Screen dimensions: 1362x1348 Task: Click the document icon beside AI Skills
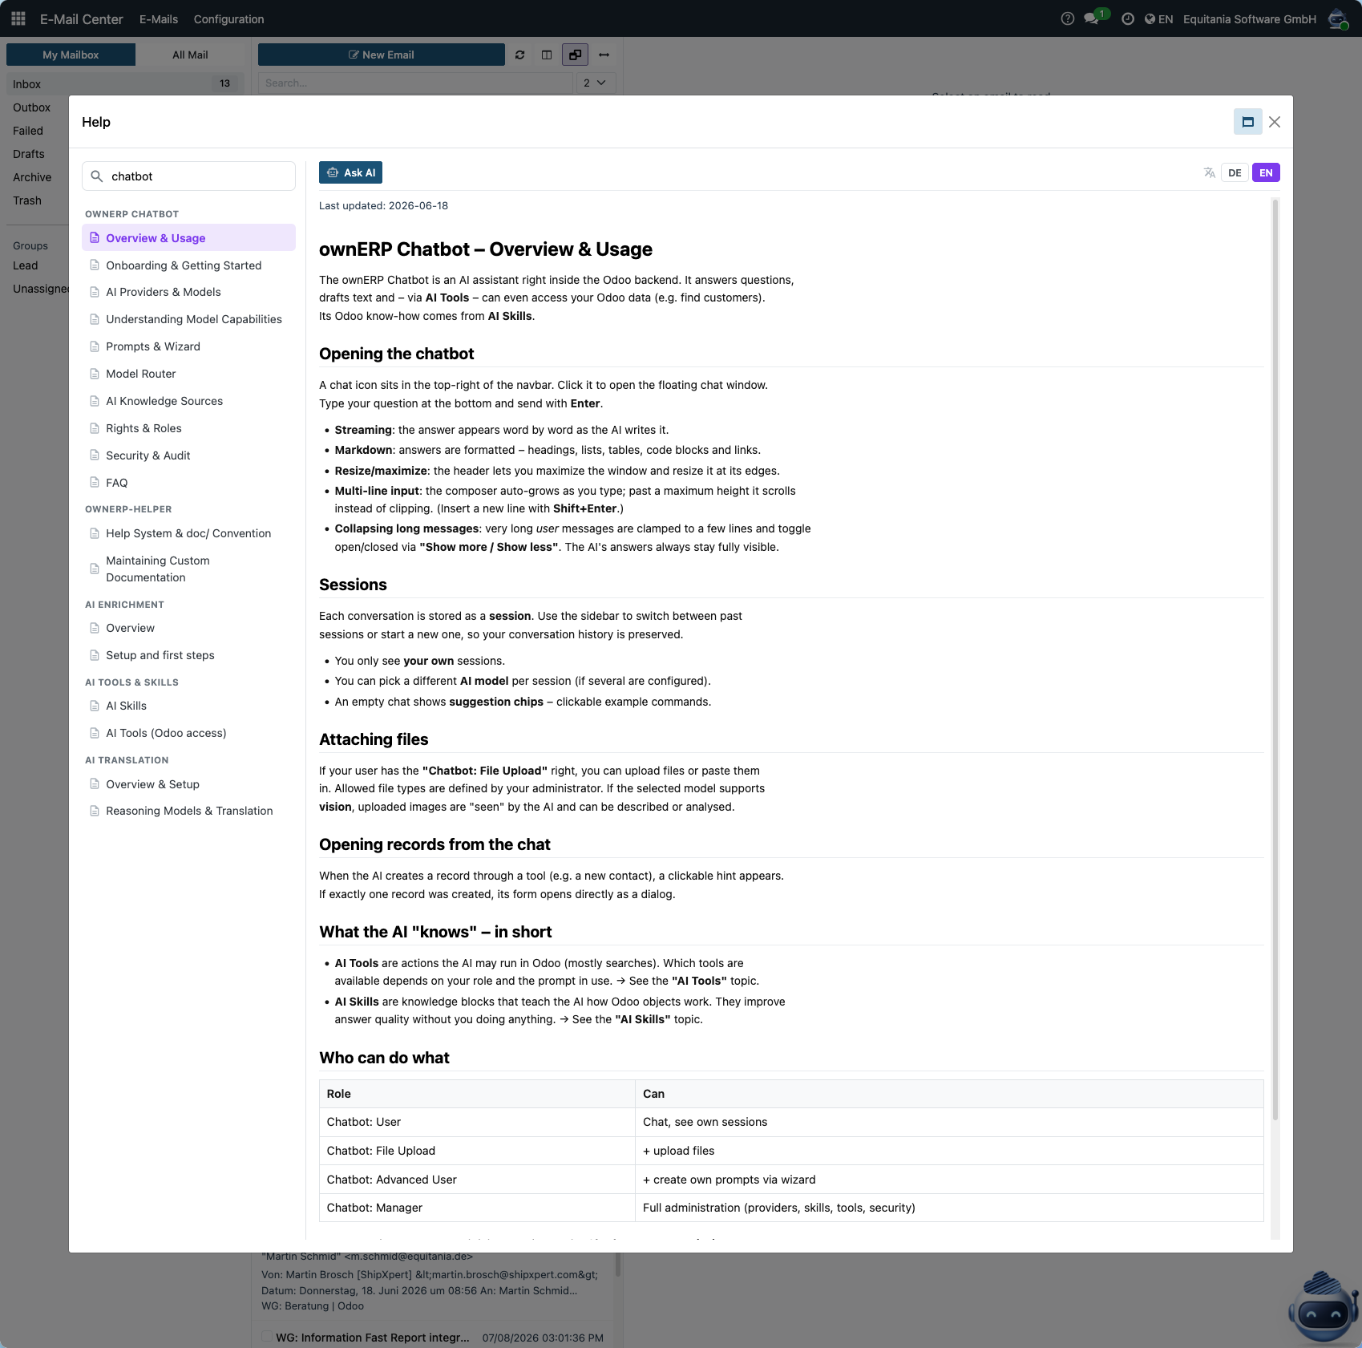click(95, 706)
